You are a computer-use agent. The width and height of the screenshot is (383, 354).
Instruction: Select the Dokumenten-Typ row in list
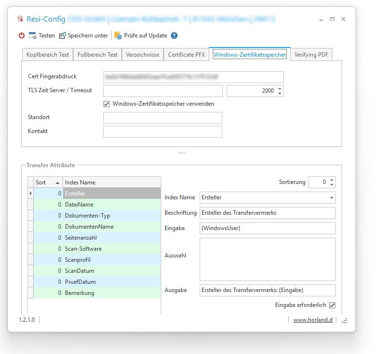point(87,216)
